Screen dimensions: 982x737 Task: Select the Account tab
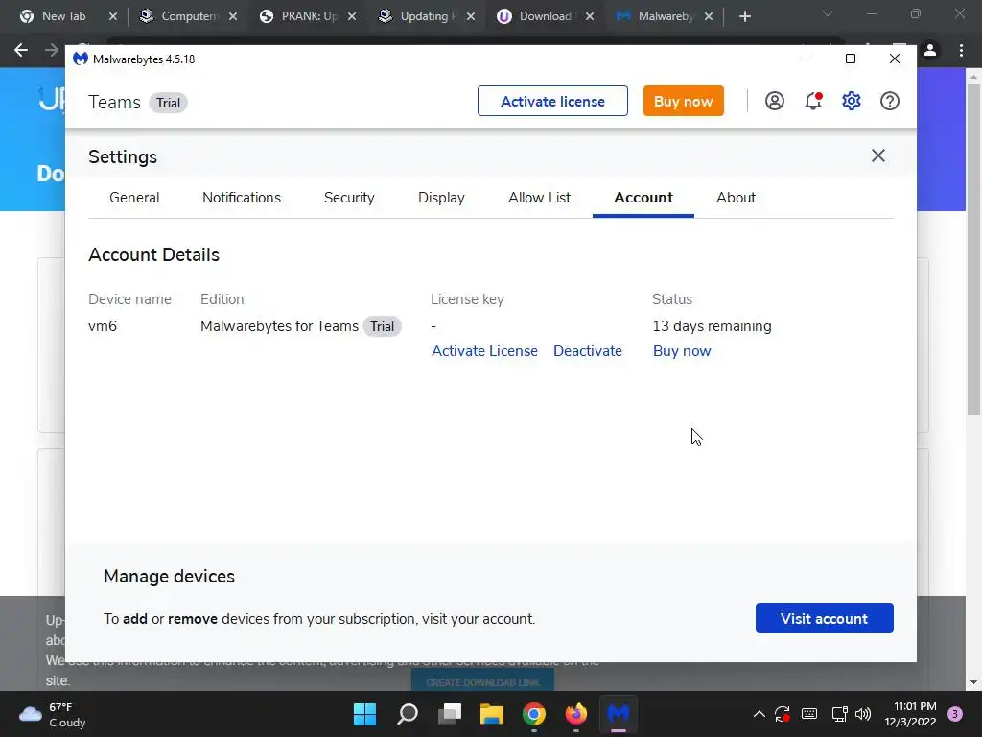click(643, 198)
